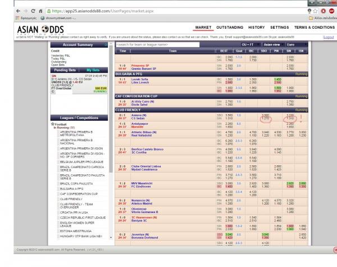Click BEST odds 4.700 for Athletic Bilbao
The image size is (337, 267).
coord(229,132)
